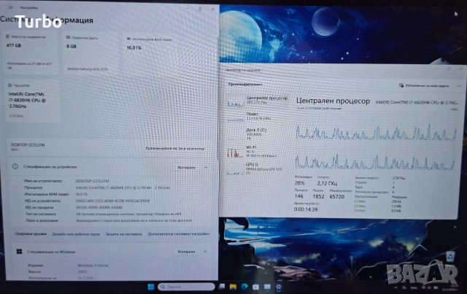Copy the device specifications

pos(187,167)
